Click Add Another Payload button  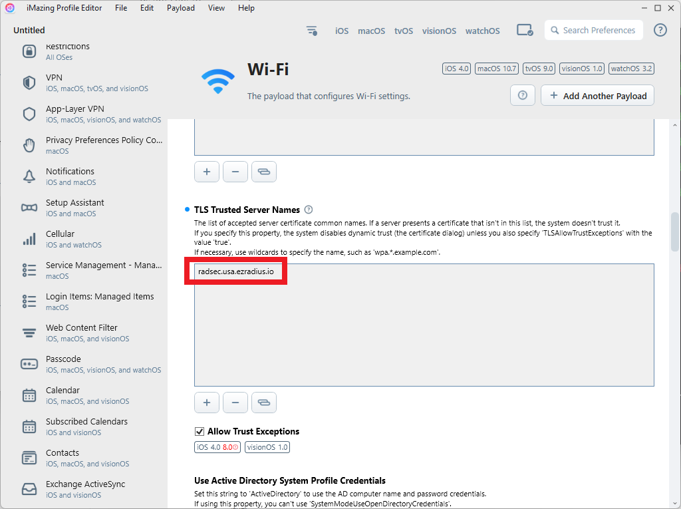598,95
